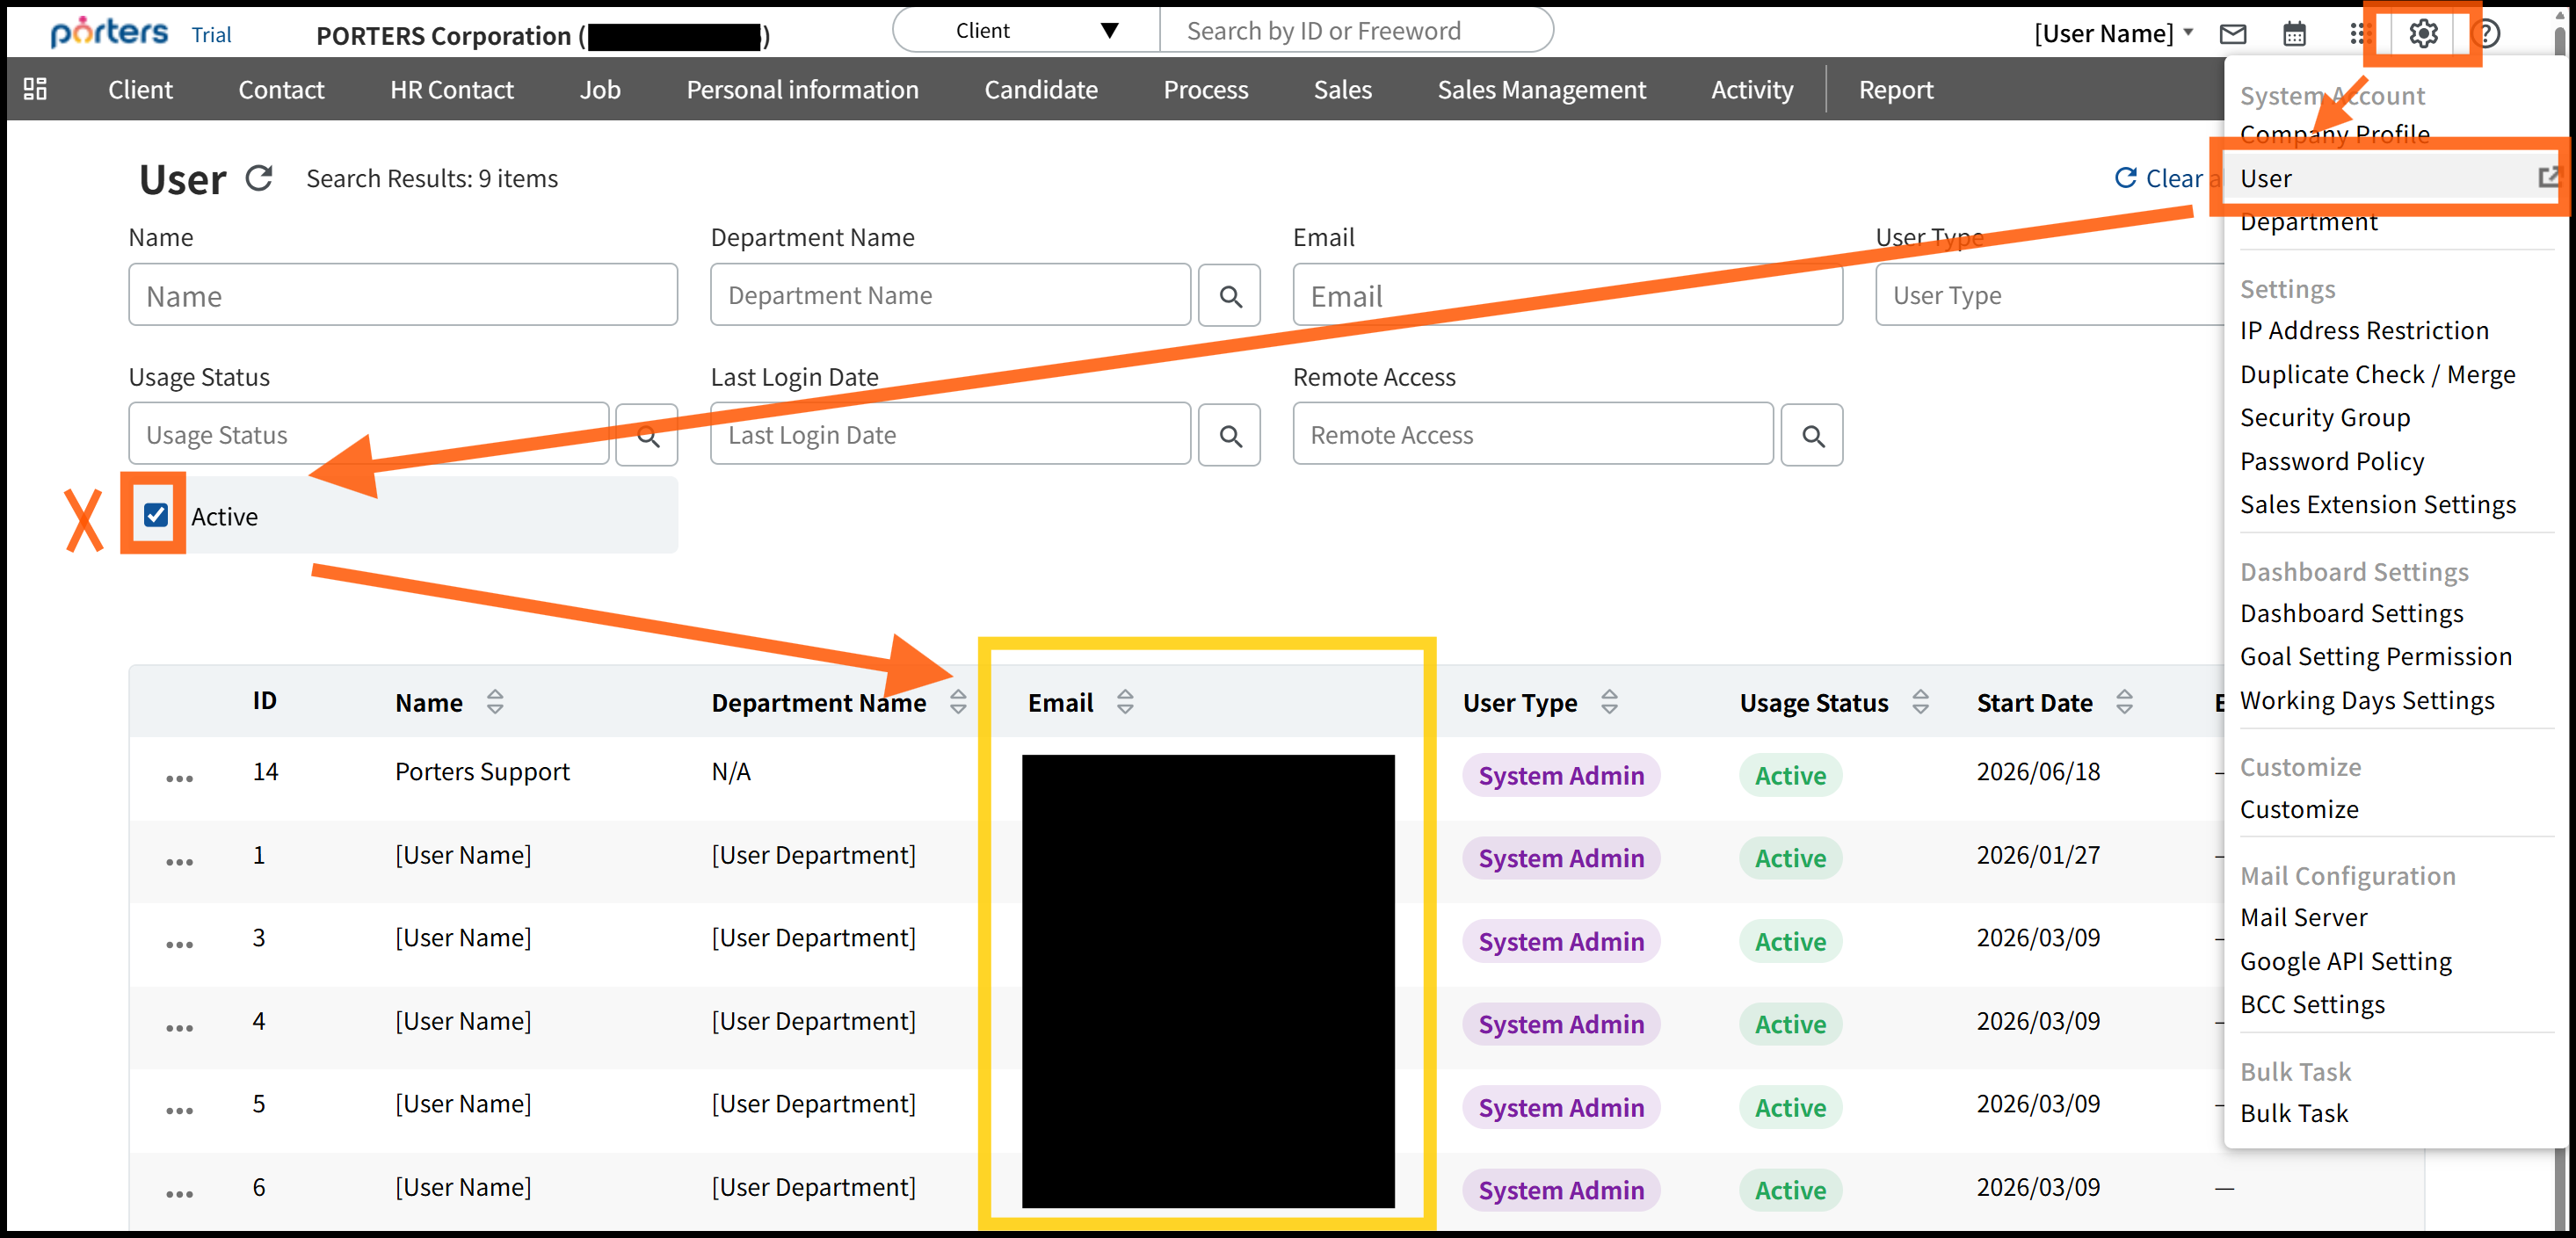Click search icon beside Department Name field

click(1230, 295)
